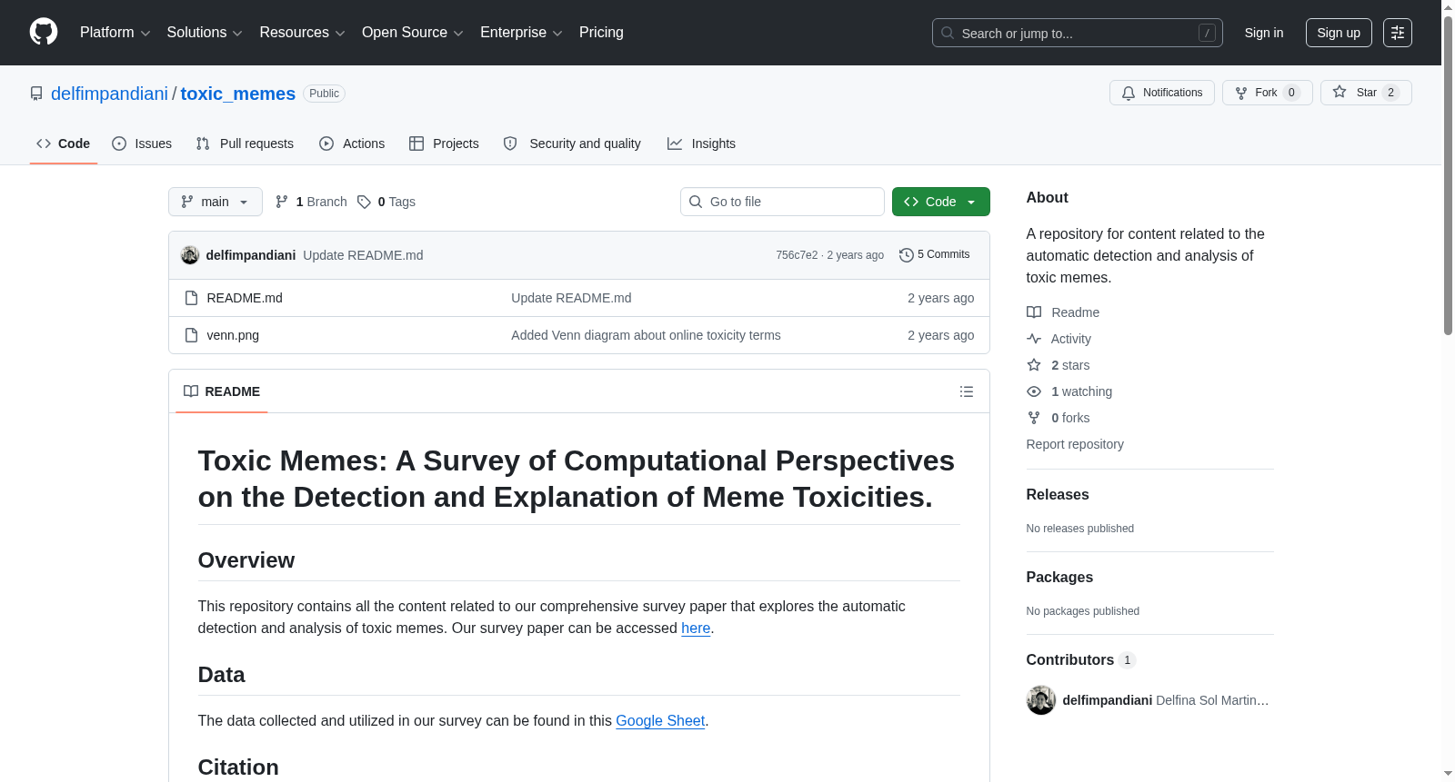Open the toxic_memes repository link

tap(238, 94)
